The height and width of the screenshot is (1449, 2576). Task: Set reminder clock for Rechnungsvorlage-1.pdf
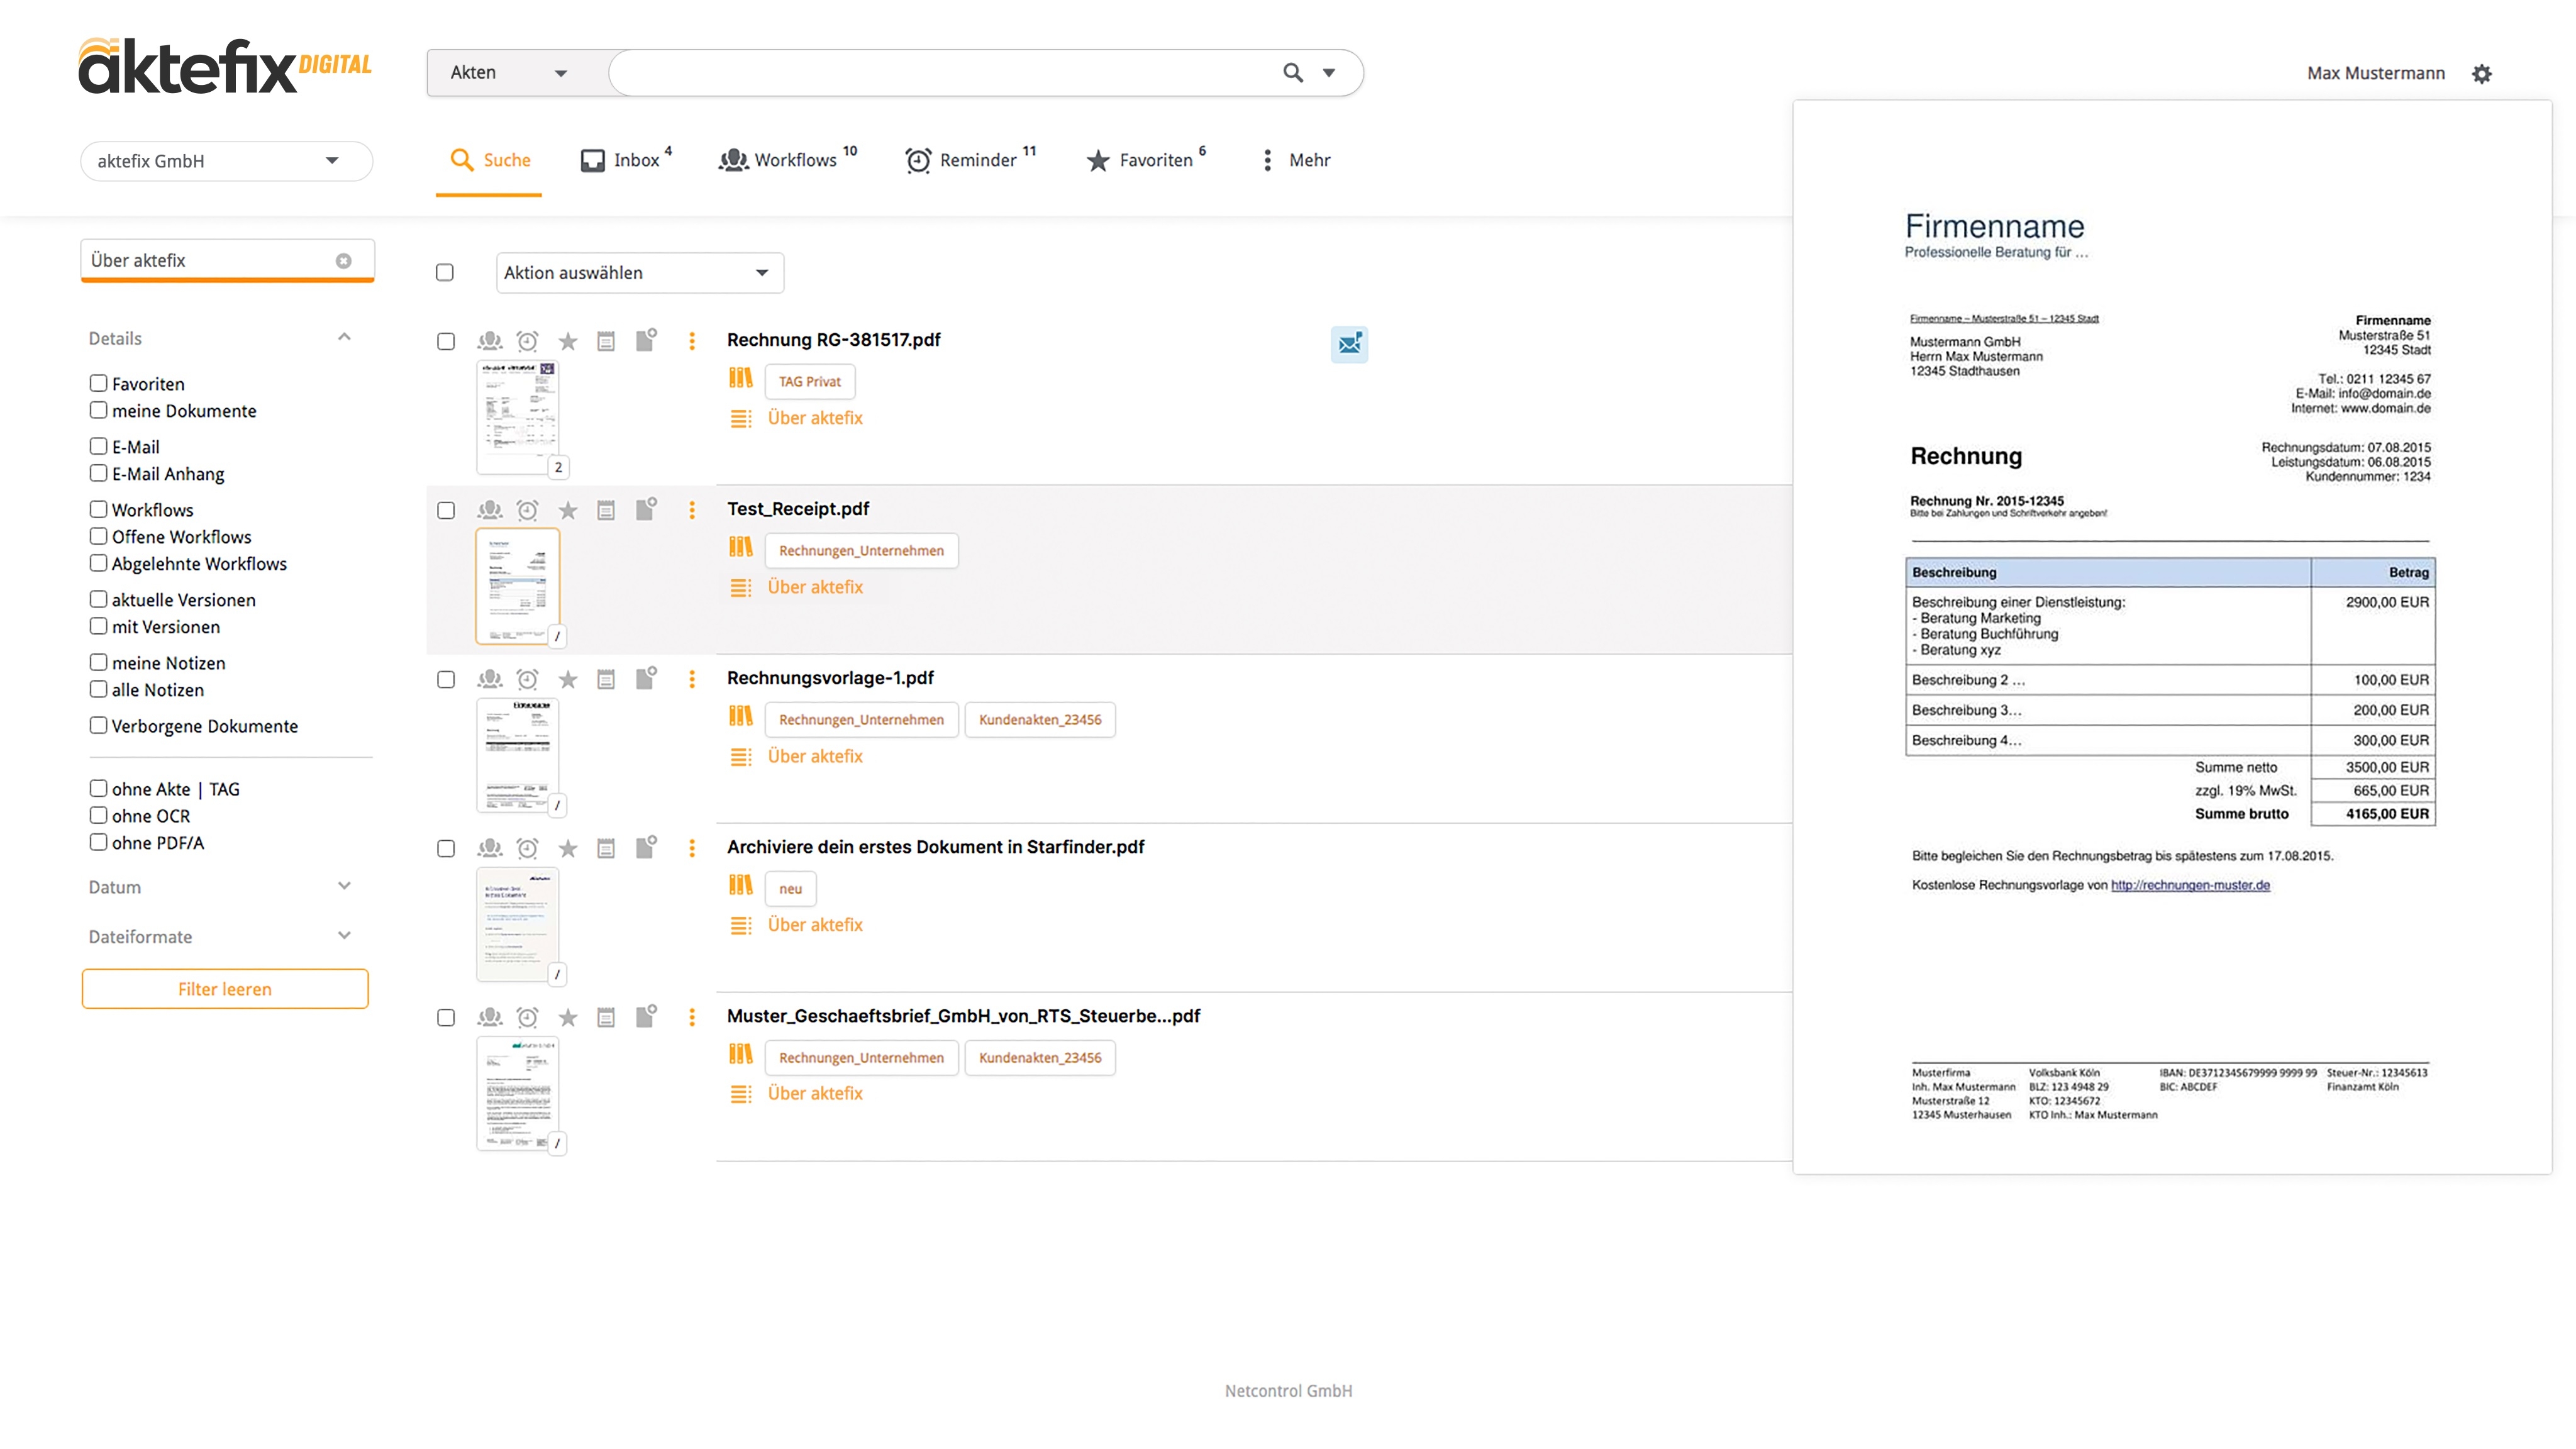[527, 679]
